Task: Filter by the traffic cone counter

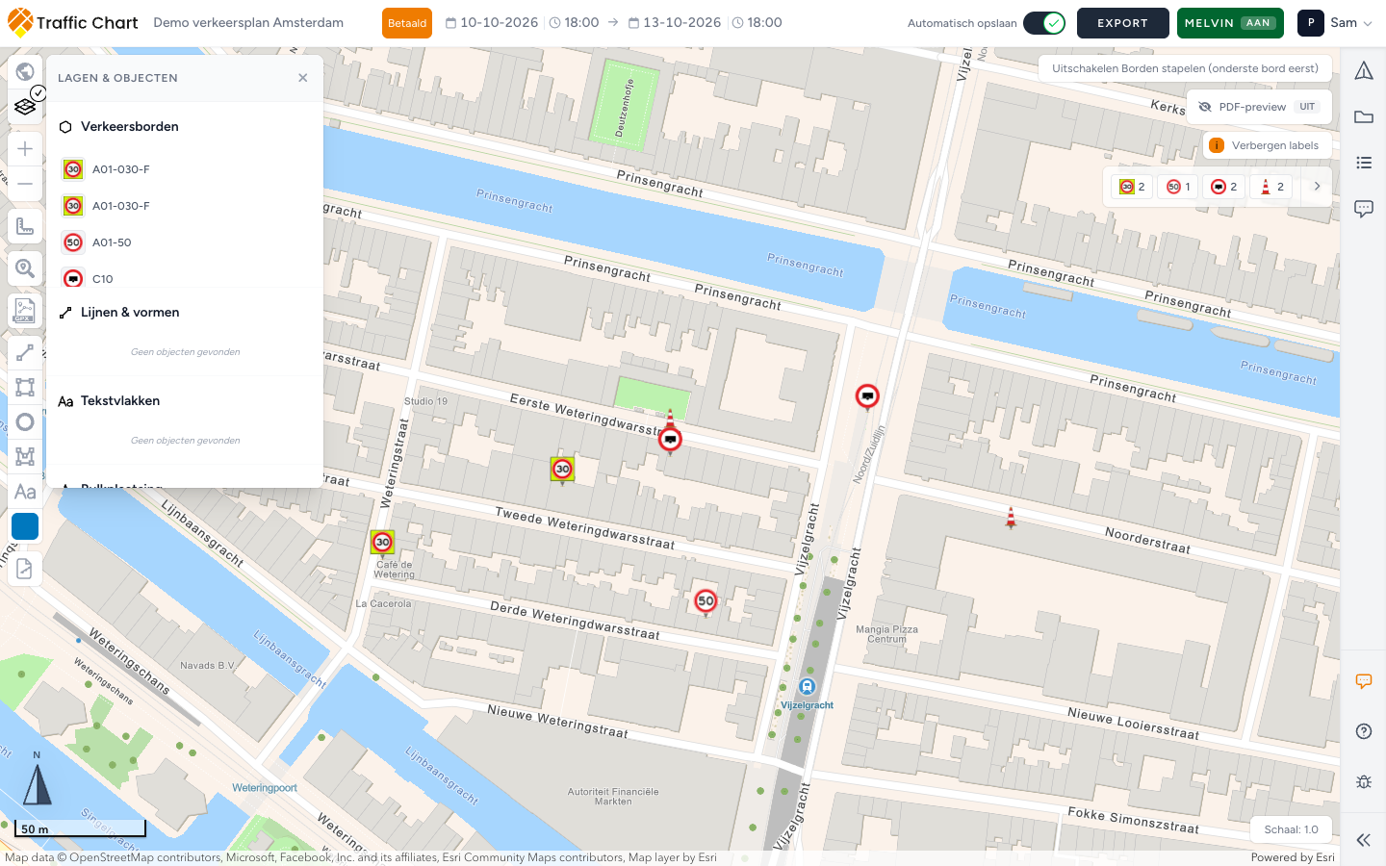Action: tap(1271, 187)
